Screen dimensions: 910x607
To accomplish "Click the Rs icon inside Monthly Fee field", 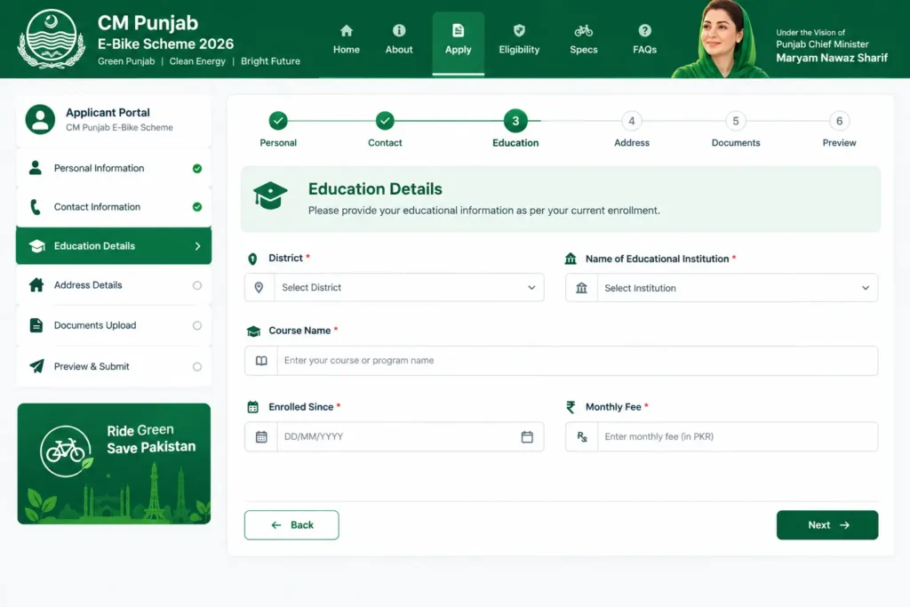I will point(582,437).
